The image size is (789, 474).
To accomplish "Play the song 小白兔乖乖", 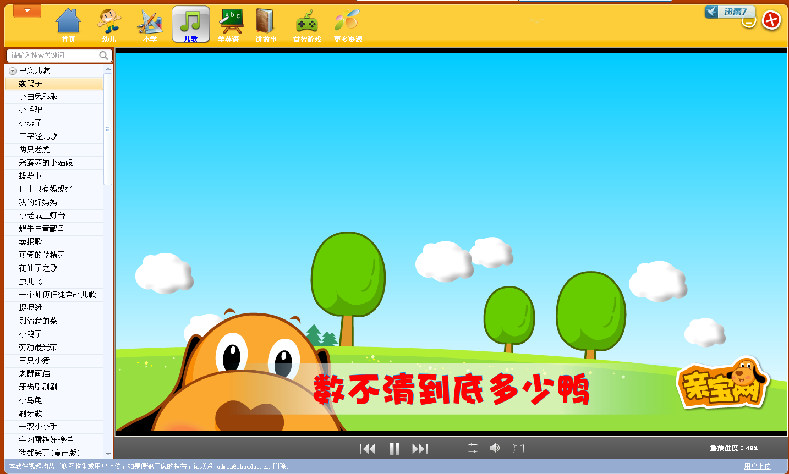I will pos(54,97).
